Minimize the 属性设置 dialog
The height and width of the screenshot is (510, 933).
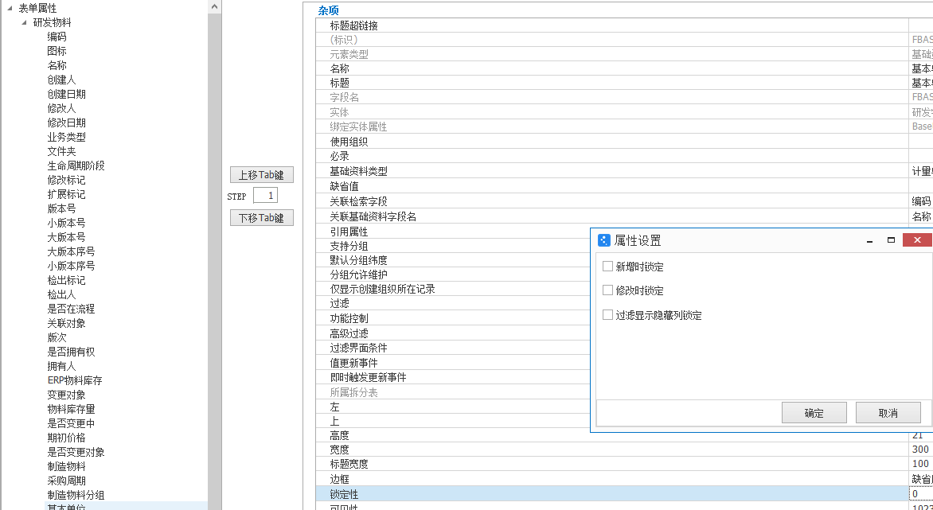coord(870,240)
